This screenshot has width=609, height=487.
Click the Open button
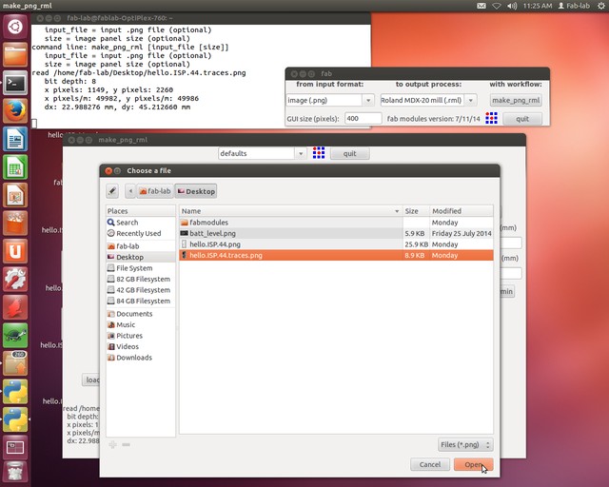point(474,464)
